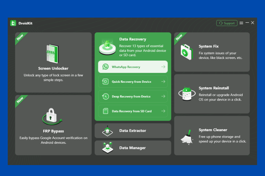Open the Support button
Viewport: 265px width, 176px height.
coord(226,23)
